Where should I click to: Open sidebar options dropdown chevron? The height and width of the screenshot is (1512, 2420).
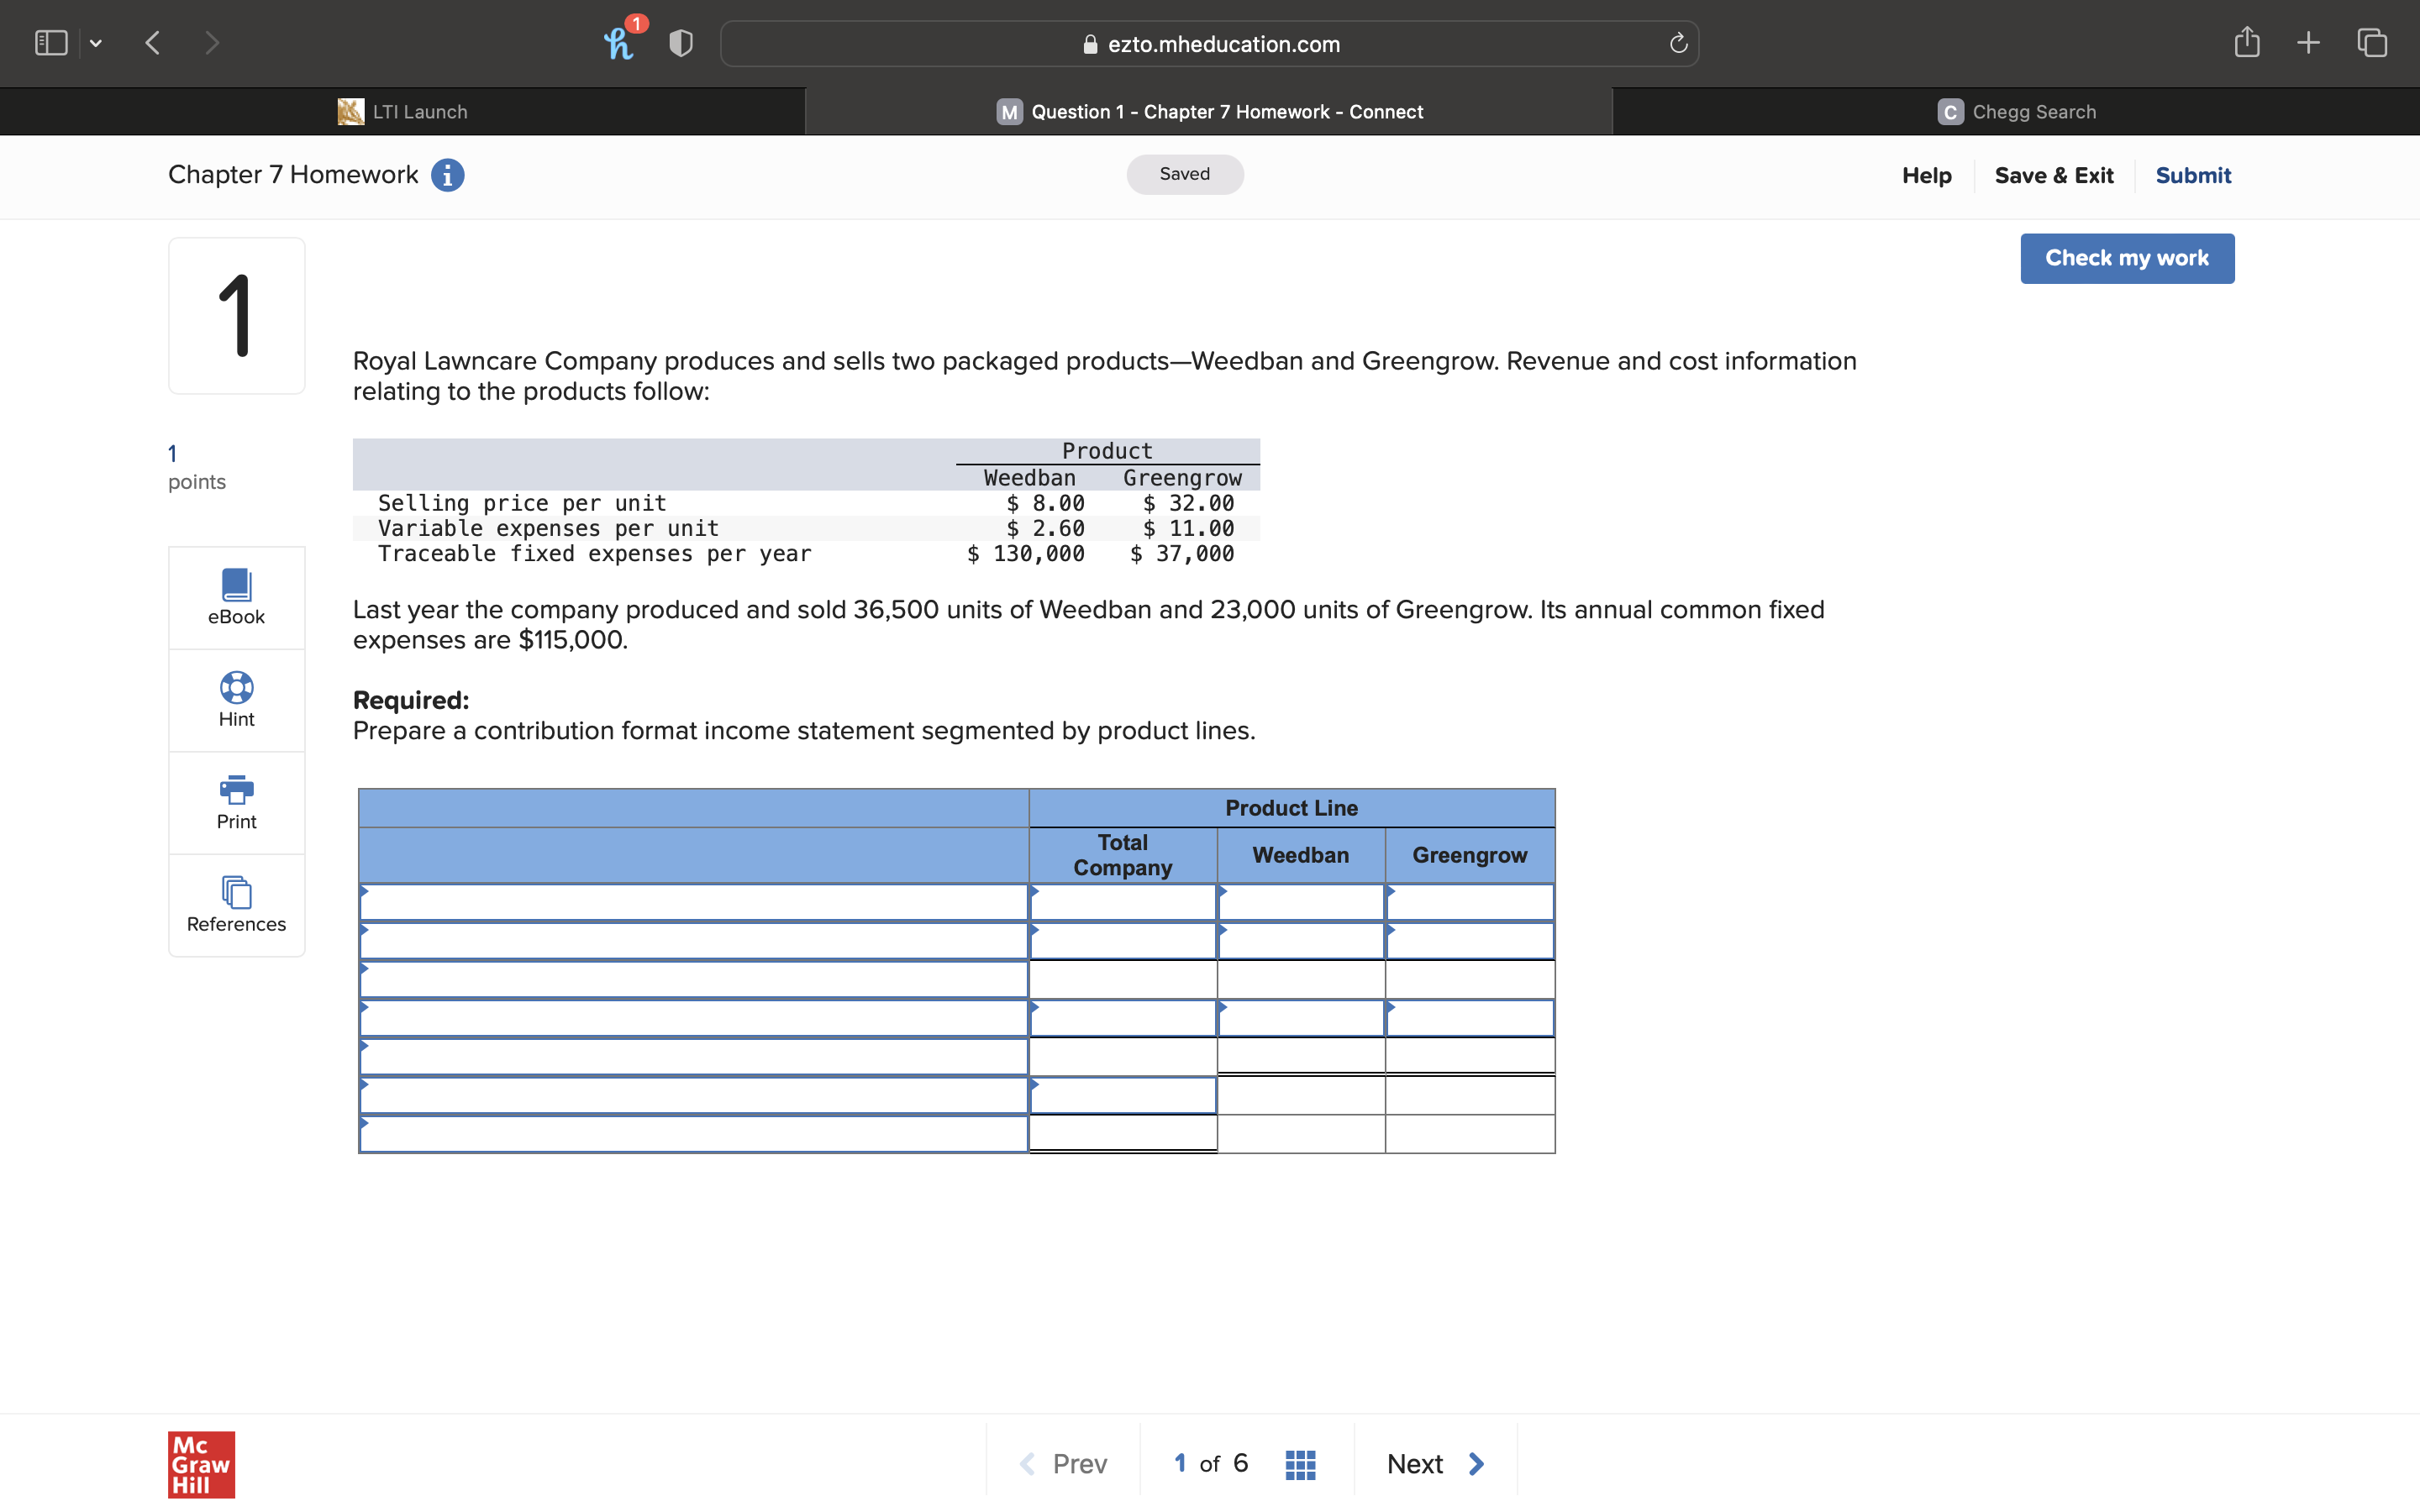(96, 43)
